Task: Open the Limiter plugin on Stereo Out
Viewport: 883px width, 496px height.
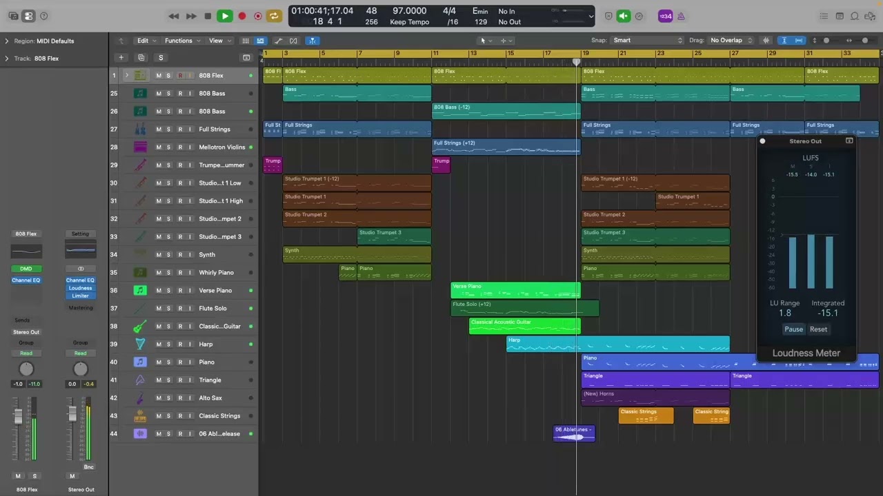Action: click(x=80, y=296)
